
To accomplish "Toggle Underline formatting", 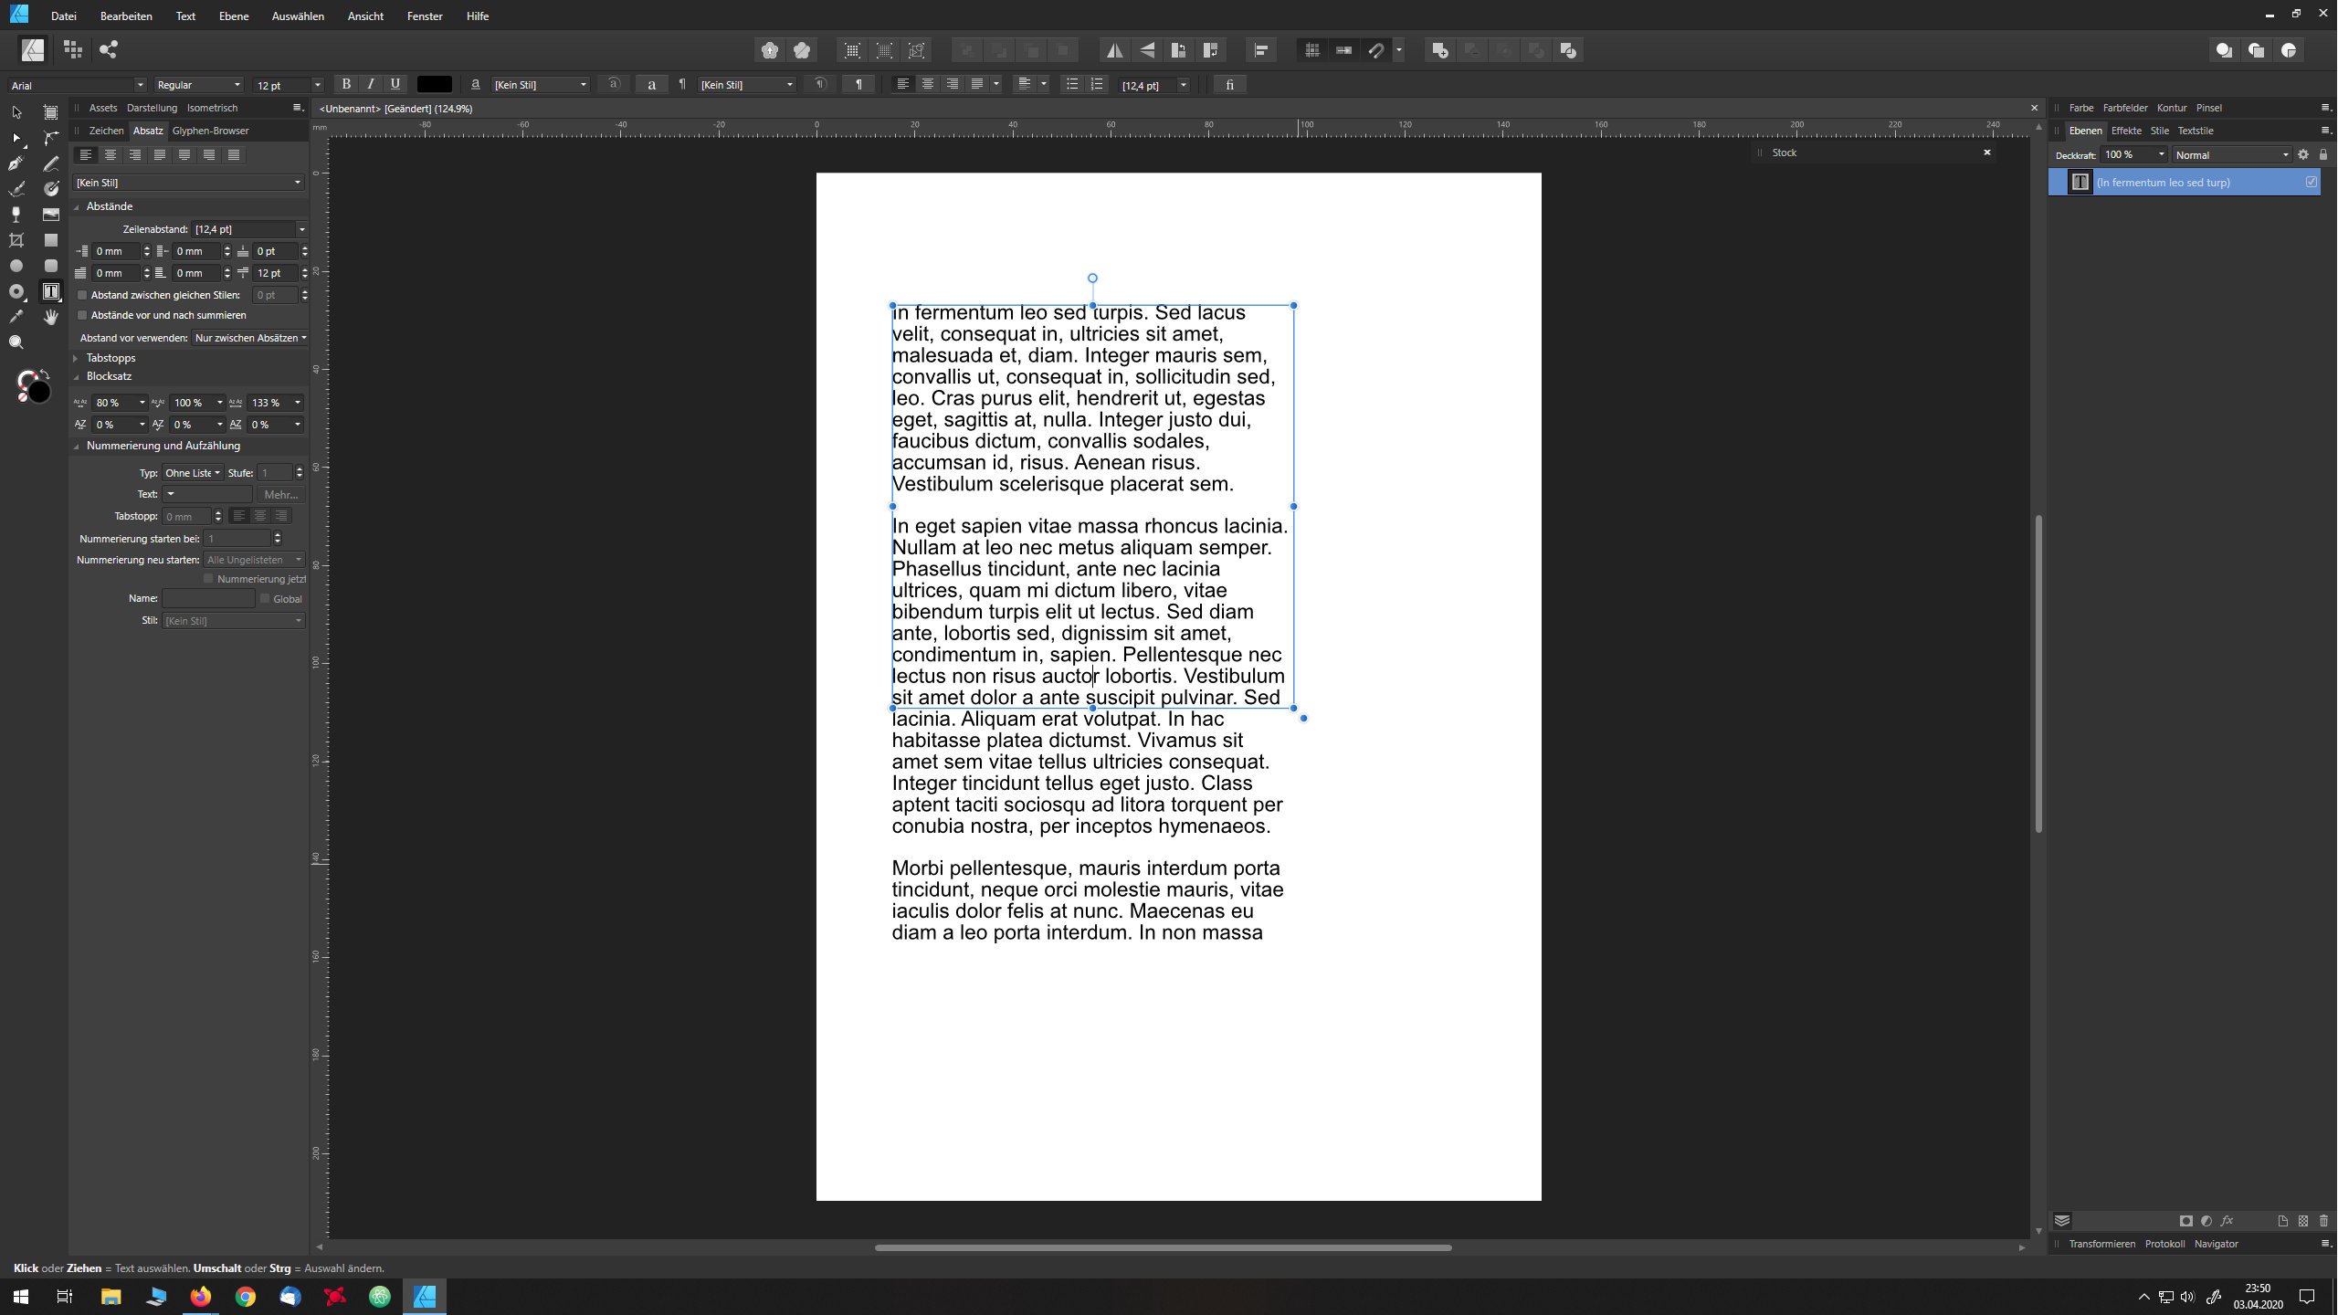I will [x=395, y=85].
